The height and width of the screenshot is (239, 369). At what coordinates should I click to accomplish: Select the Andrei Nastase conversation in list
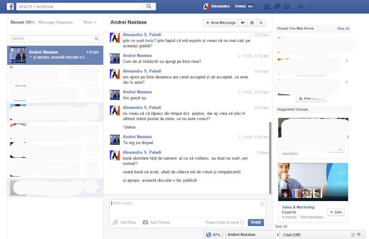pos(55,55)
